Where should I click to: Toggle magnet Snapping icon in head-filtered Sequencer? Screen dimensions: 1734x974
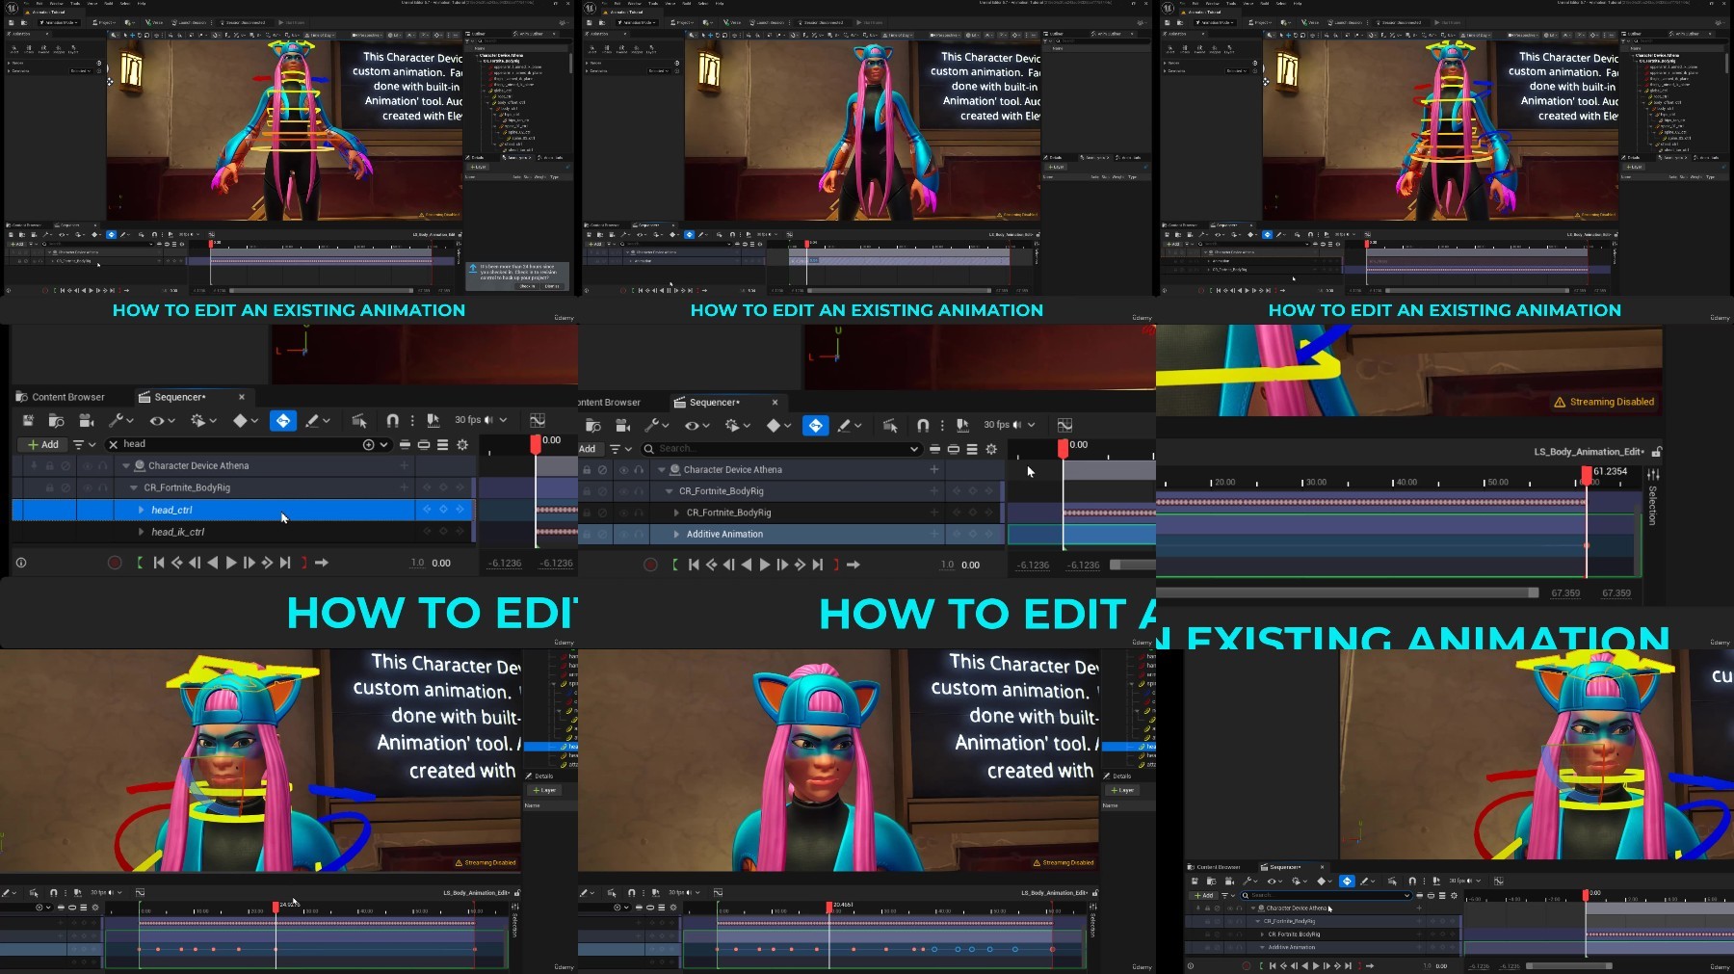(392, 420)
